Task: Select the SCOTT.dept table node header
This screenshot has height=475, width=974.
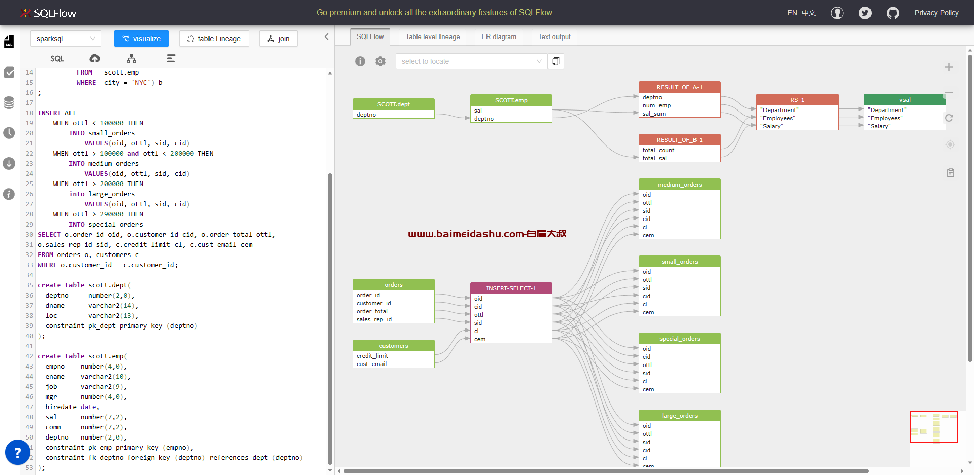Action: pos(394,104)
